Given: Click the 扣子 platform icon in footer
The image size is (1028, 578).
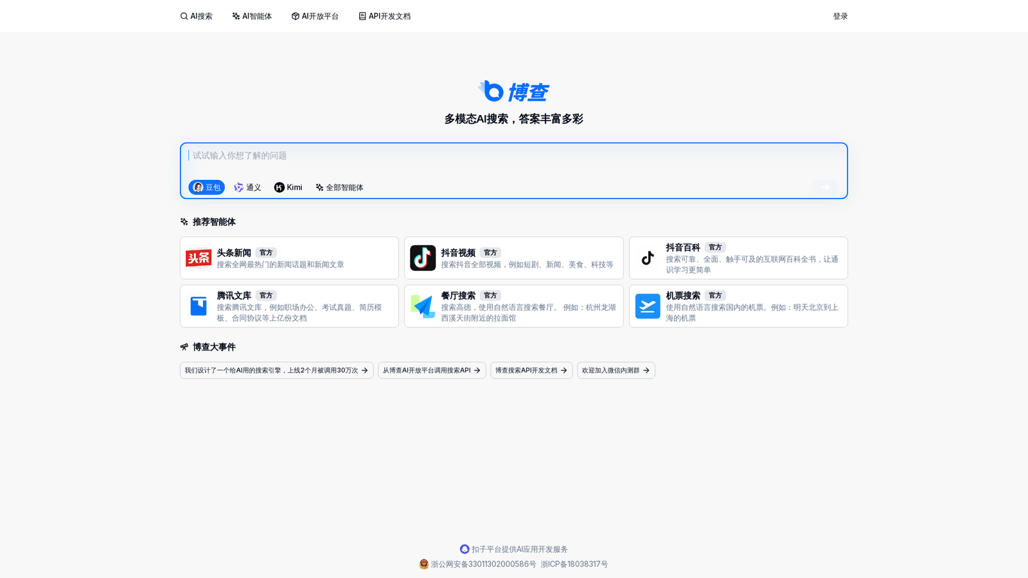Looking at the screenshot, I should coord(465,549).
